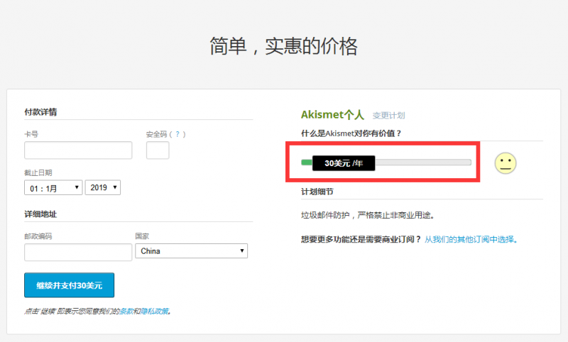Open the 从我们的其他订阅中选择 link

(x=469, y=240)
